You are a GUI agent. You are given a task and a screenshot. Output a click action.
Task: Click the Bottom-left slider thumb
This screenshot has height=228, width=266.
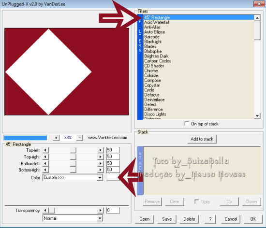click(73, 163)
